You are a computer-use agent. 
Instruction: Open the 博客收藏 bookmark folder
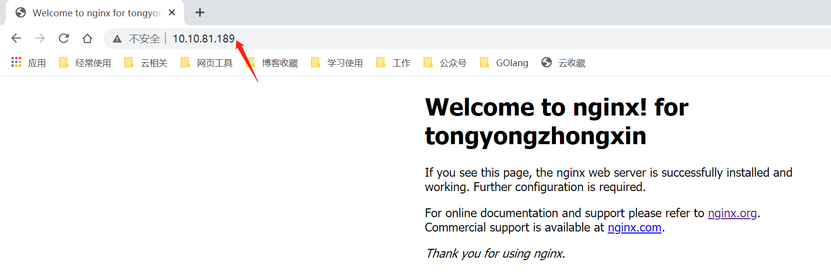(272, 63)
